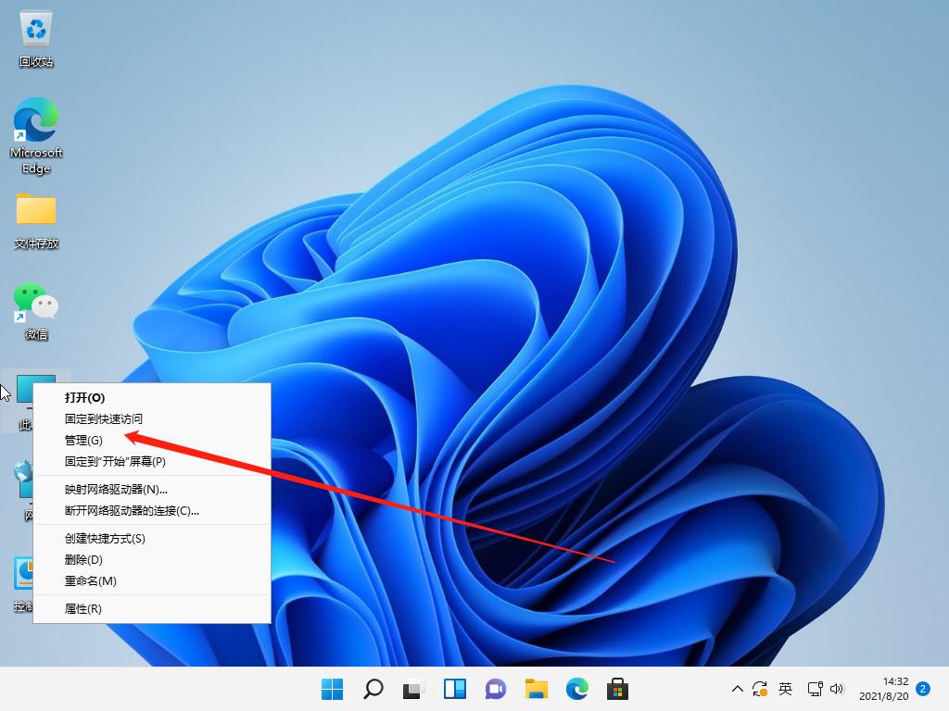Select 管理(G) in the context menu
The image size is (949, 711).
pos(83,441)
